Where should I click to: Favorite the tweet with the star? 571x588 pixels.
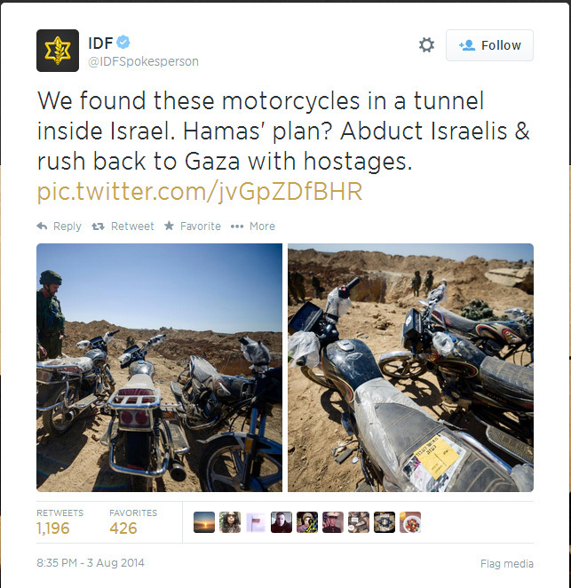pos(193,226)
